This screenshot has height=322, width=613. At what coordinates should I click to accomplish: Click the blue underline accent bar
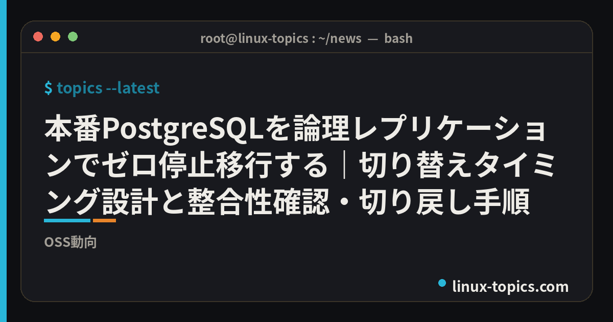(67, 220)
